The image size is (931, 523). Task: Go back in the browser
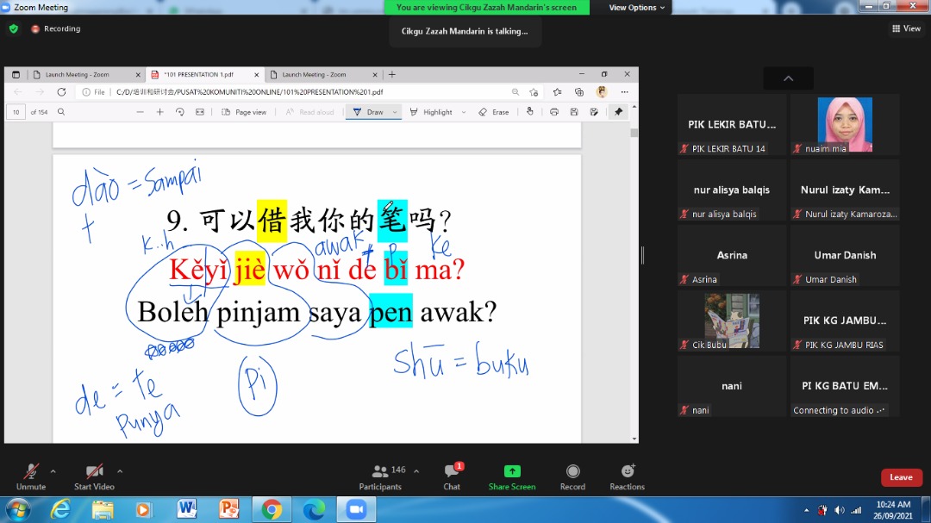(x=18, y=92)
